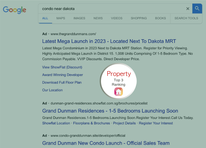
Task: Click the blue magnifier search button
Action: [197, 8]
